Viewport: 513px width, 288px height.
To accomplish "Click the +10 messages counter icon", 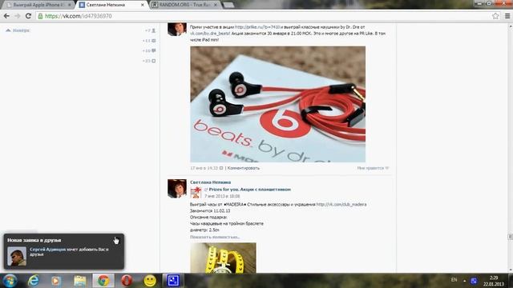I will 153,50.
